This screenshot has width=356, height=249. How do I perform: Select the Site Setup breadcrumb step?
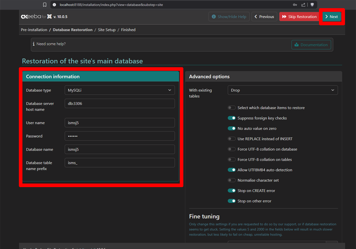tap(107, 30)
